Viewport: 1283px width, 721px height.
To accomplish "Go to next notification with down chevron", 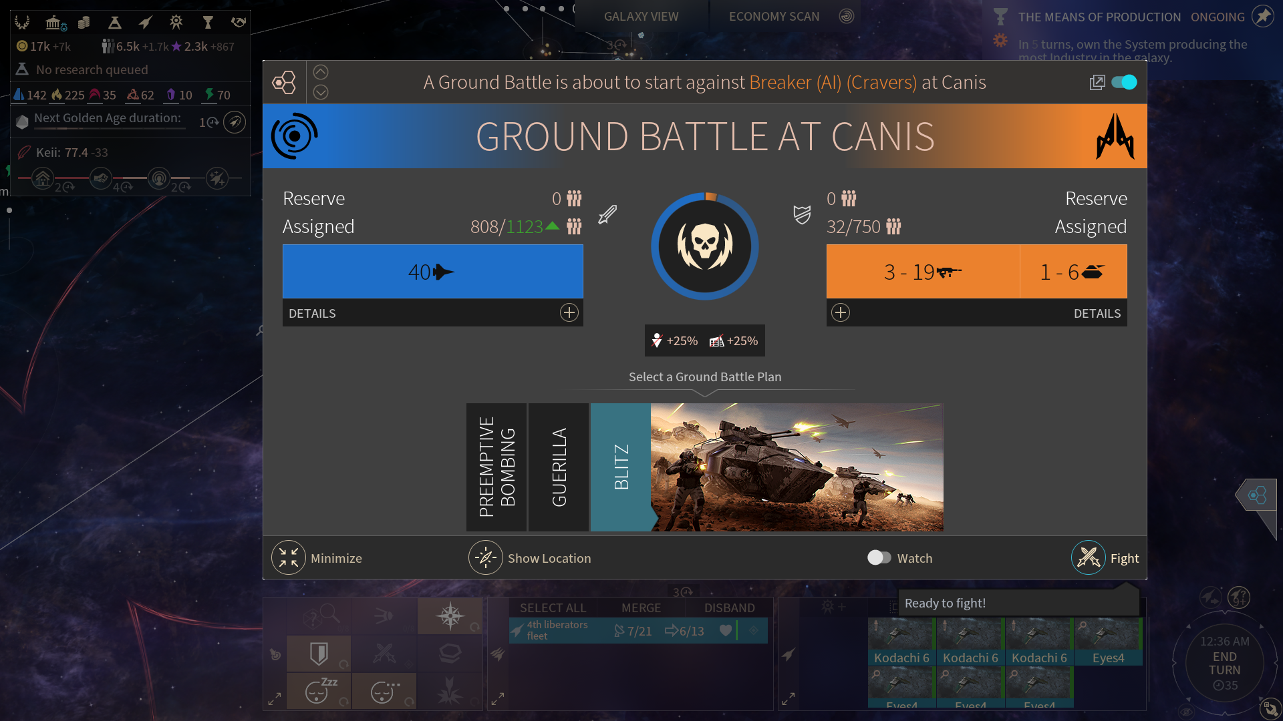I will (321, 92).
